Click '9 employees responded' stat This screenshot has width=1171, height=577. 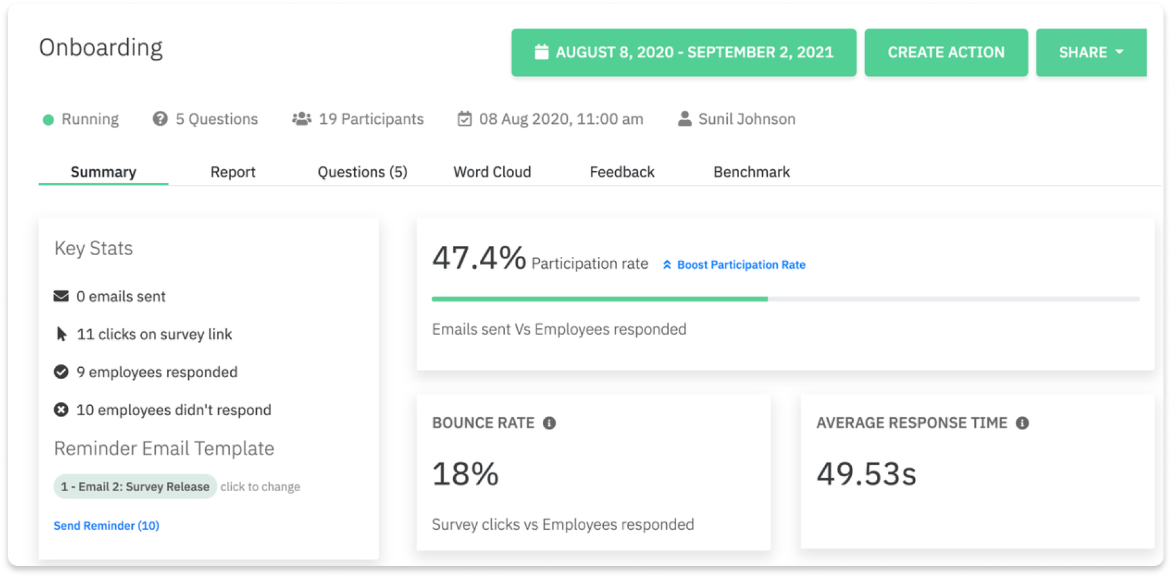157,372
